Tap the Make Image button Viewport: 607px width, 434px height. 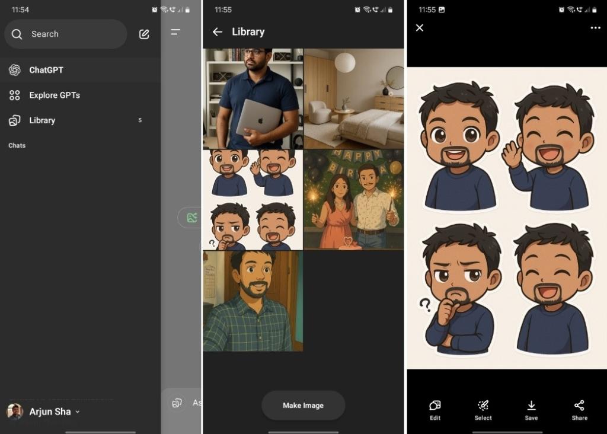303,405
